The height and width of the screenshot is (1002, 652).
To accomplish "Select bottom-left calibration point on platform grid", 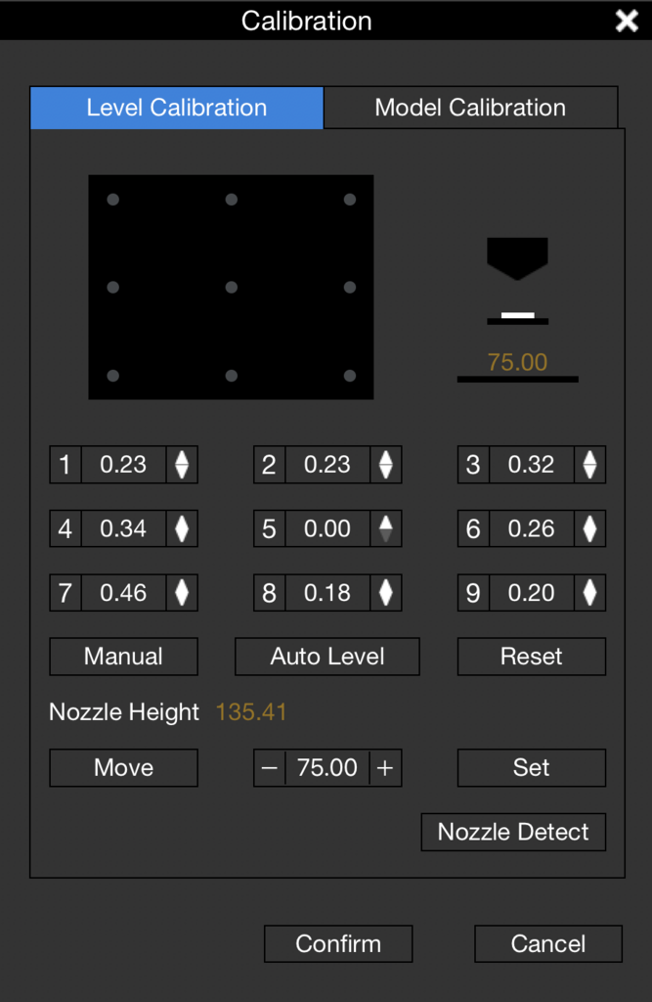I will coord(113,376).
